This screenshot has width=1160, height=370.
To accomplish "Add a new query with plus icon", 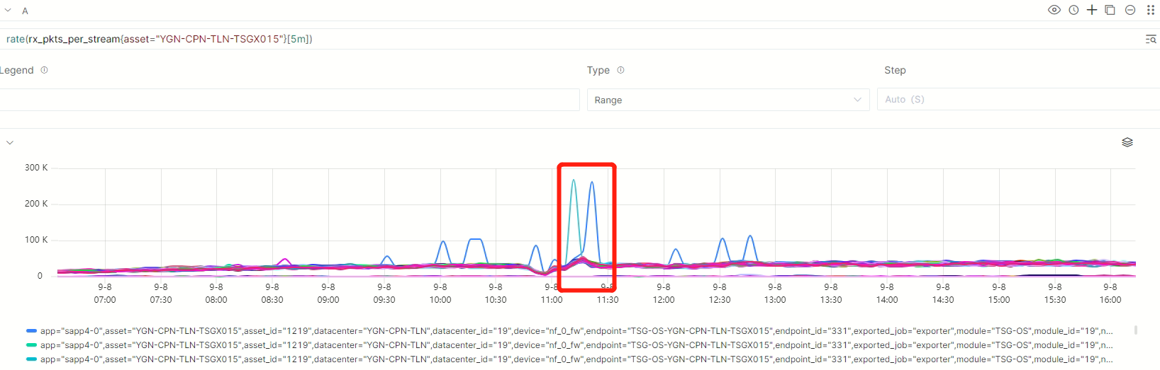I will click(1092, 10).
